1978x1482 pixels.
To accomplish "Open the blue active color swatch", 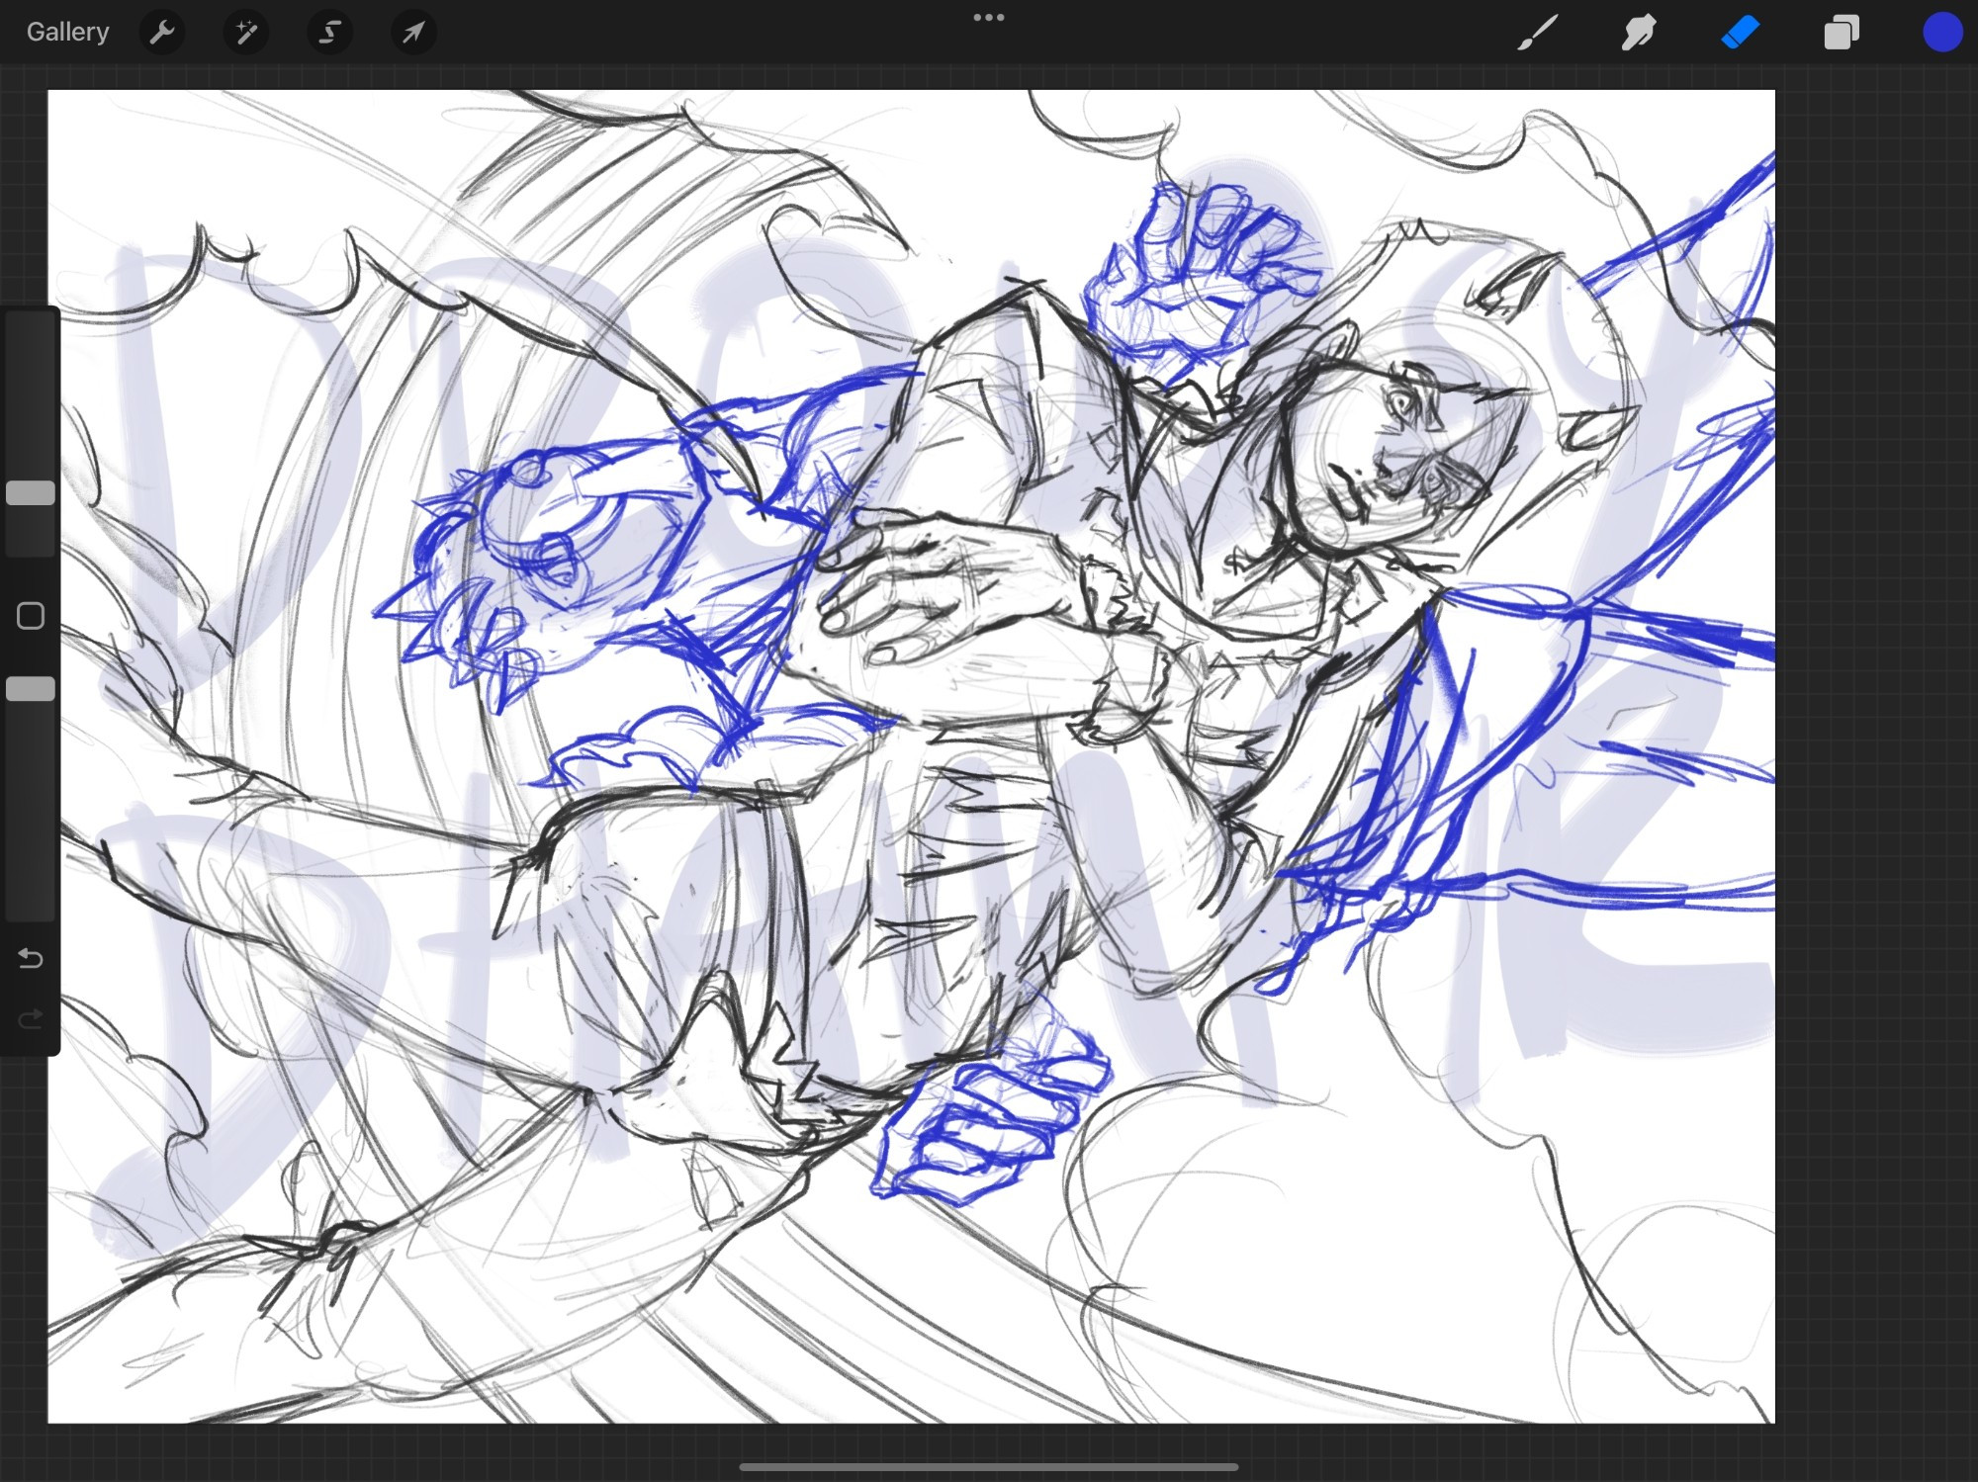I will pos(1942,33).
